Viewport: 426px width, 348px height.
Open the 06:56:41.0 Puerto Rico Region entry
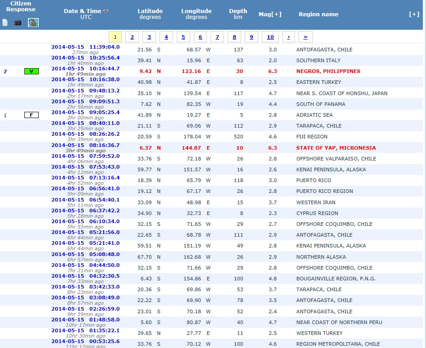click(x=86, y=189)
